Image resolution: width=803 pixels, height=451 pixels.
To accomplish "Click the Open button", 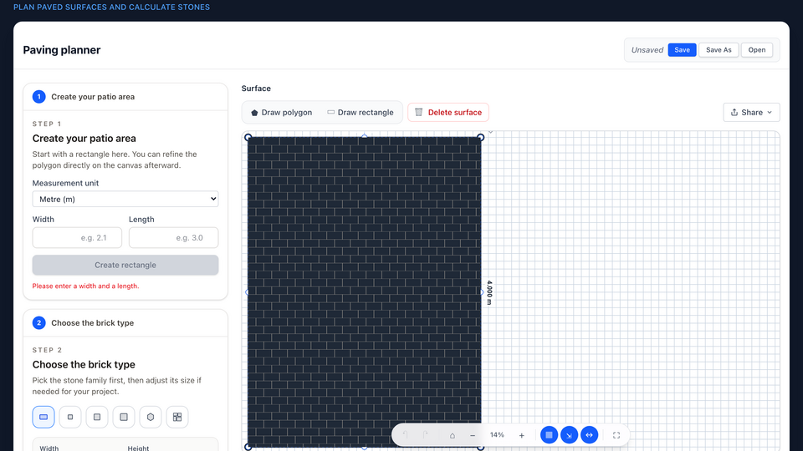I will (757, 49).
